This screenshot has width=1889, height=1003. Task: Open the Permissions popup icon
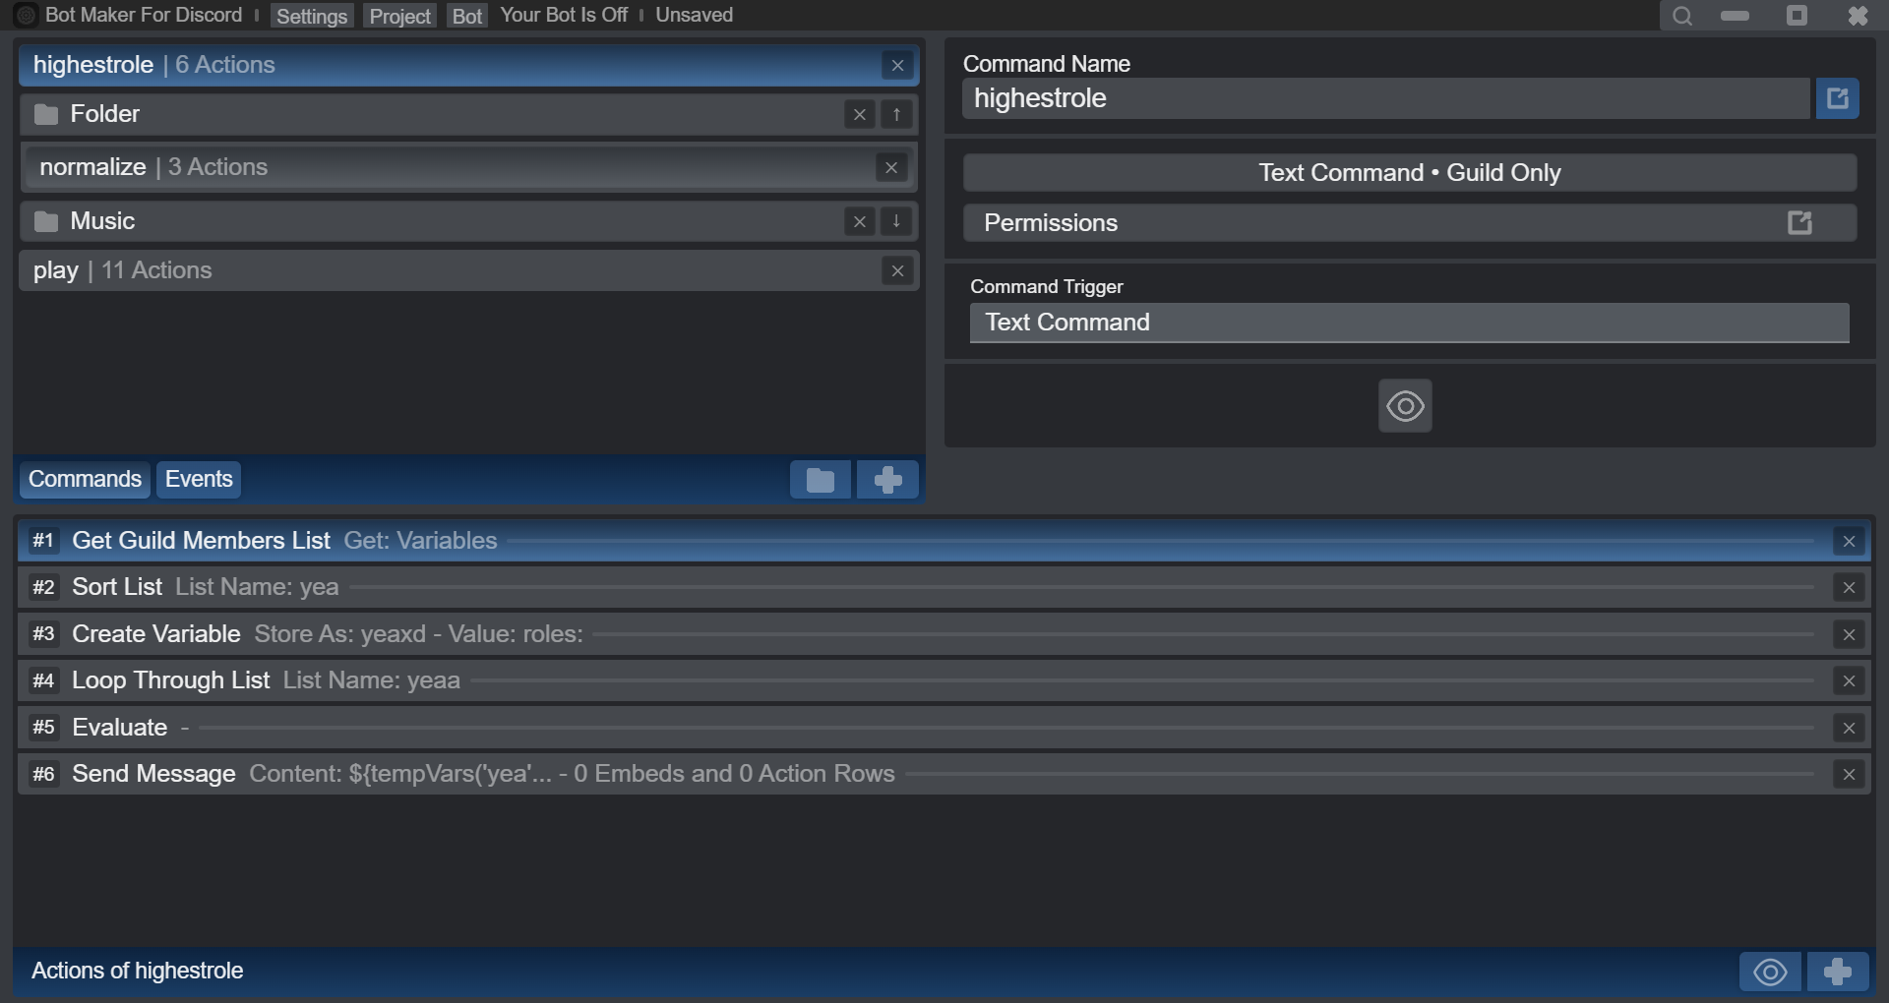tap(1799, 223)
